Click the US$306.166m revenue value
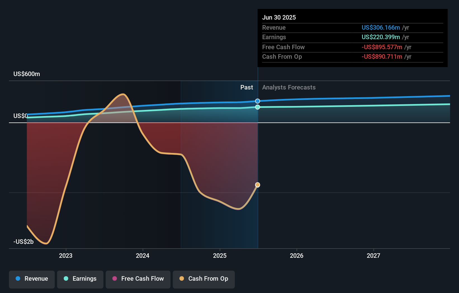Image resolution: width=459 pixels, height=293 pixels. click(381, 27)
